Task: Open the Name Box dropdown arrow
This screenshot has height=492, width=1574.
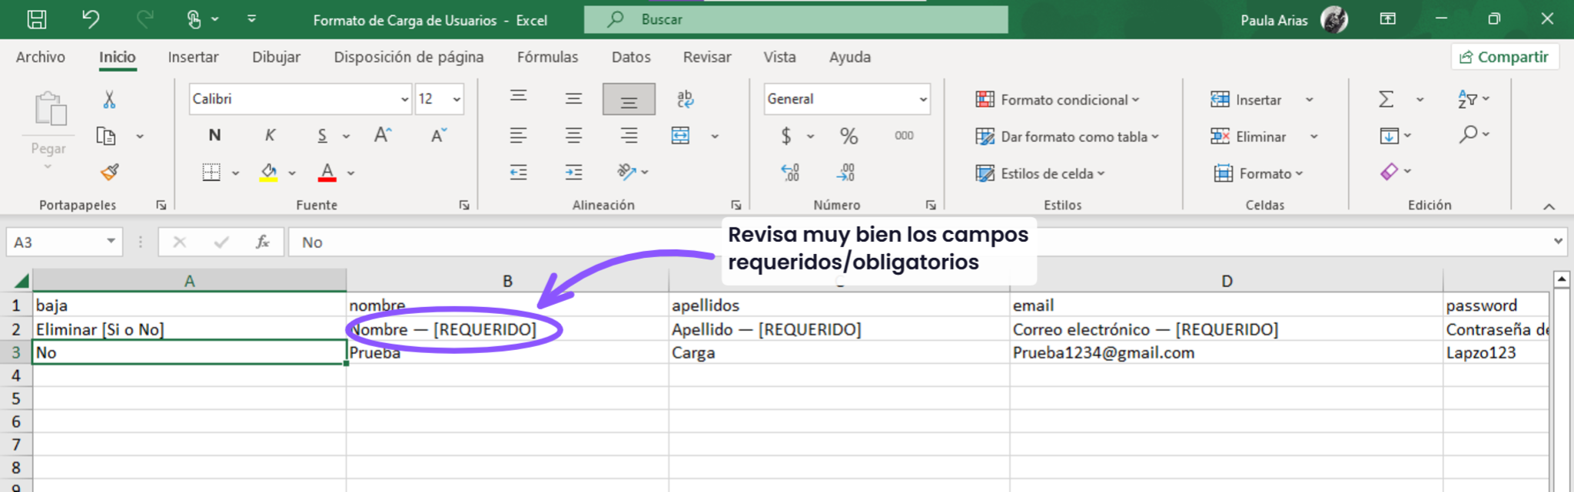Action: (111, 242)
